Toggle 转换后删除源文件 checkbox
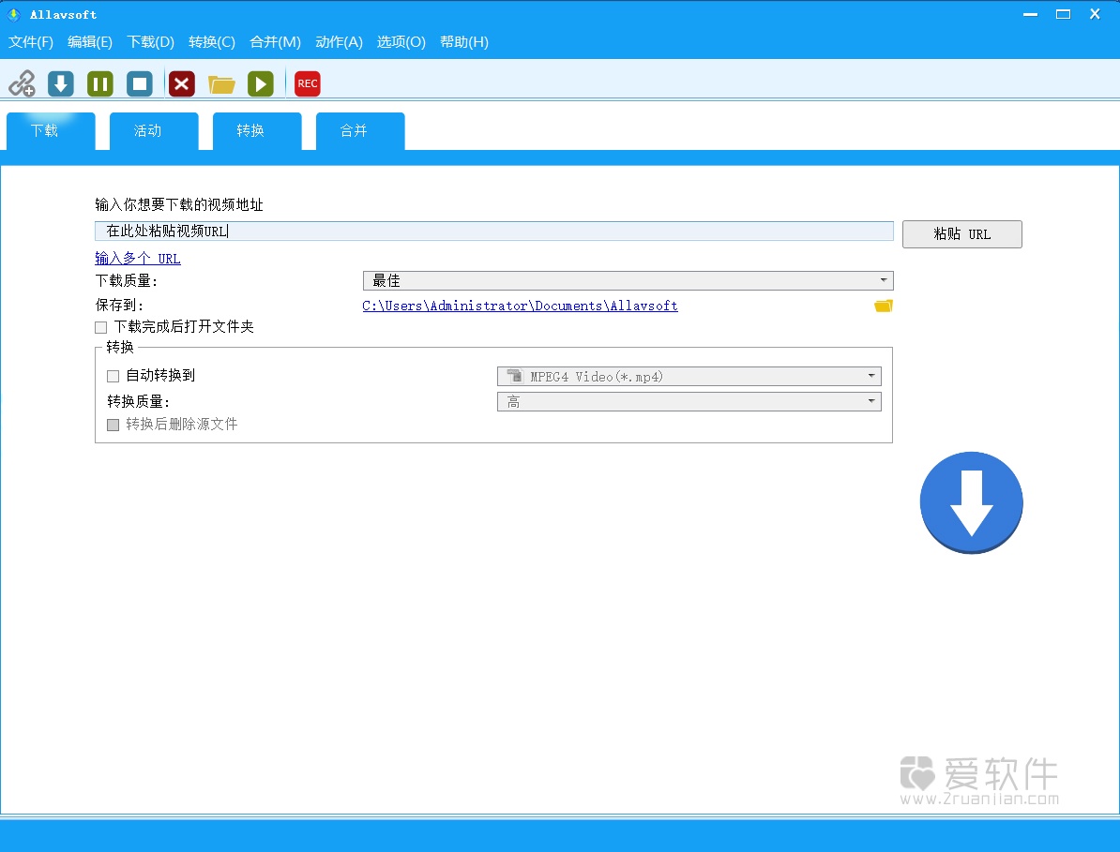1120x852 pixels. click(x=113, y=425)
